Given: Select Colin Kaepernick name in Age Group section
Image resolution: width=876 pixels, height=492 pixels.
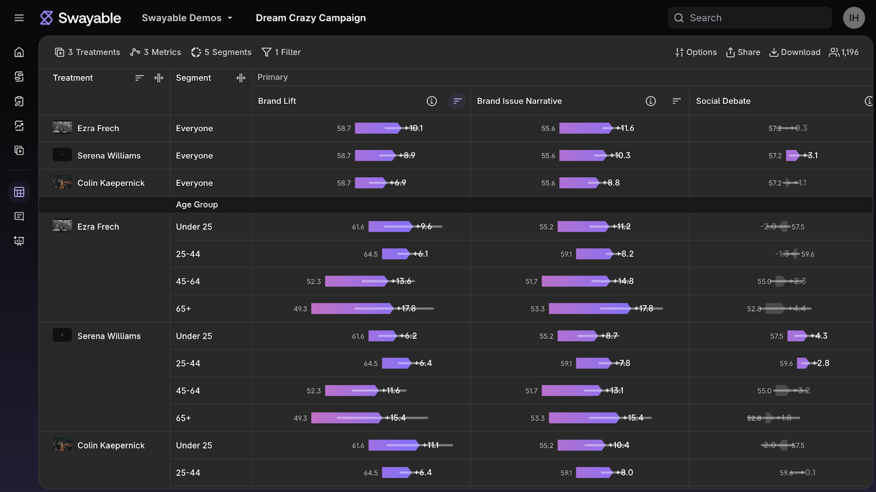Looking at the screenshot, I should [111, 446].
